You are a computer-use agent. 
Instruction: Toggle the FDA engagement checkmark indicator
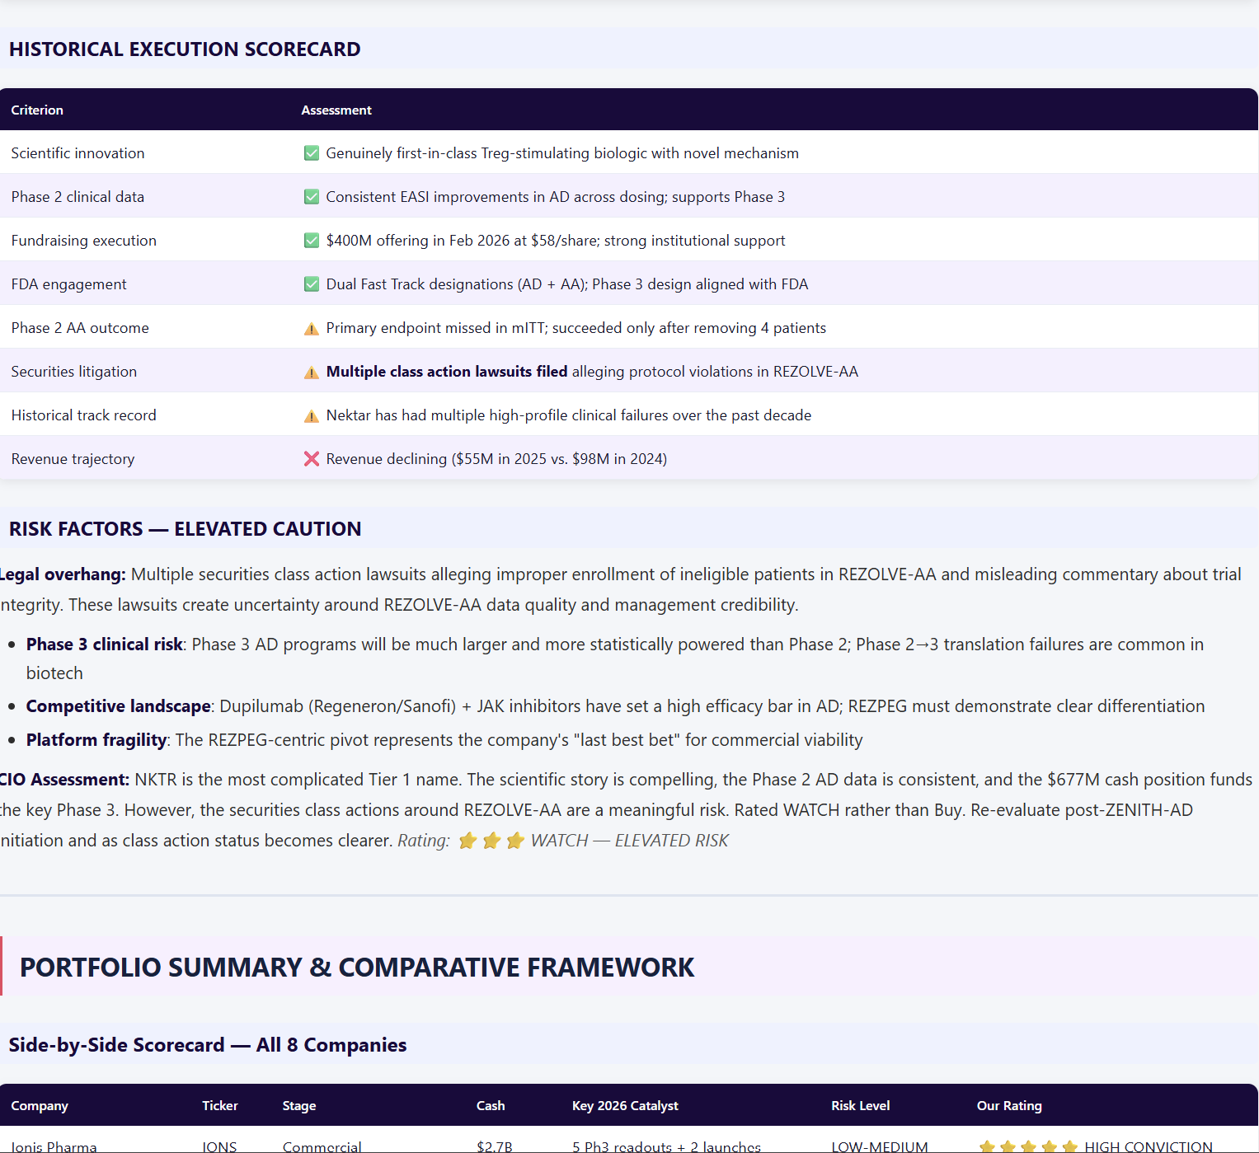tap(312, 284)
